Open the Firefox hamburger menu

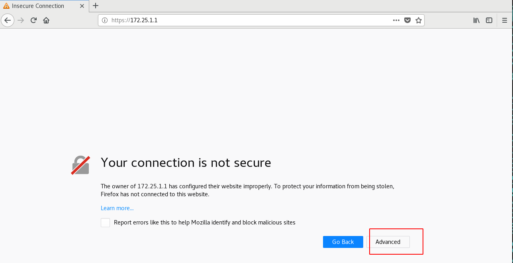tap(505, 20)
